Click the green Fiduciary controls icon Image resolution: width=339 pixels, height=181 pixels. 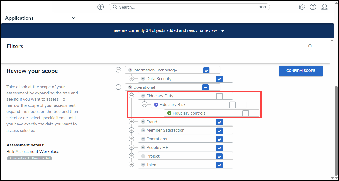[x=169, y=113]
